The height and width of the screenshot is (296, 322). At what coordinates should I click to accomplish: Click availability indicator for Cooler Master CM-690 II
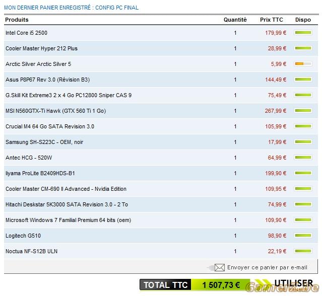coord(303,188)
